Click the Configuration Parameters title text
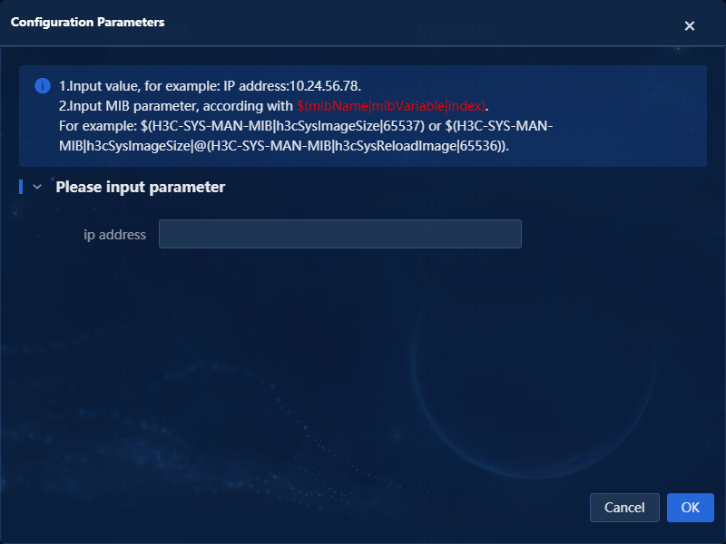 coord(87,22)
